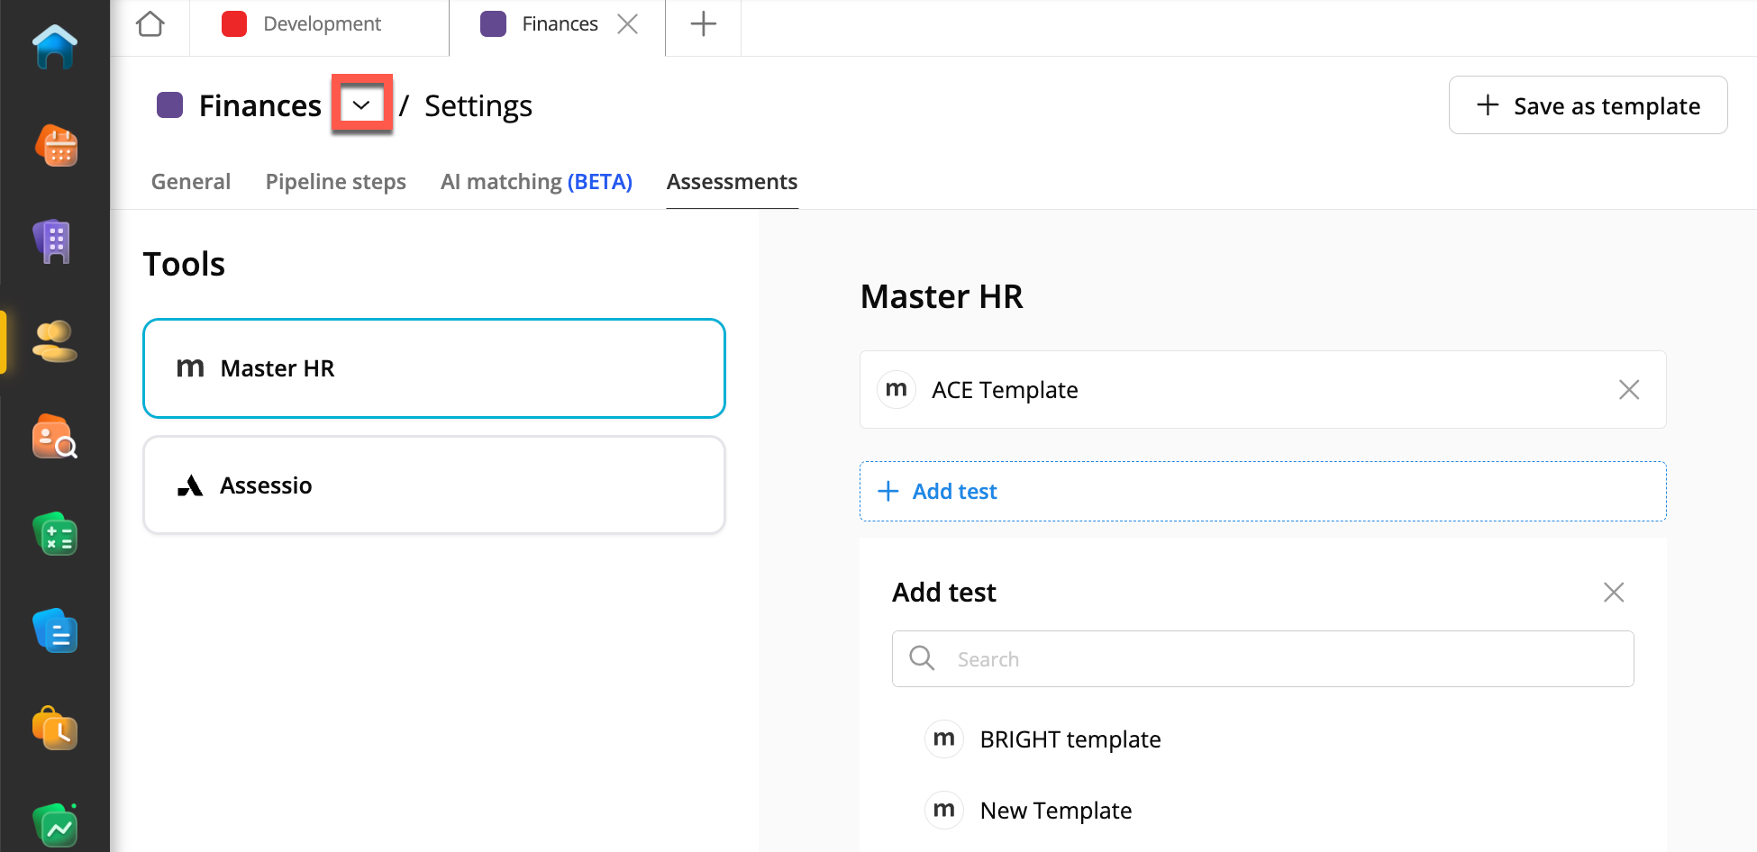
Task: Open the green analytics chart icon
Action: point(55,825)
